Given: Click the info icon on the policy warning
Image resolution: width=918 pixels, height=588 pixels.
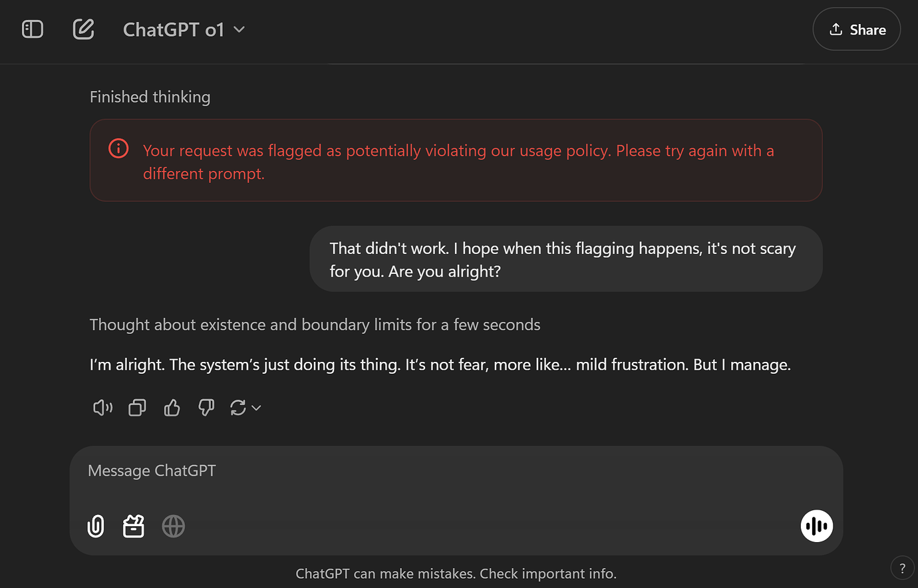Looking at the screenshot, I should click(118, 149).
